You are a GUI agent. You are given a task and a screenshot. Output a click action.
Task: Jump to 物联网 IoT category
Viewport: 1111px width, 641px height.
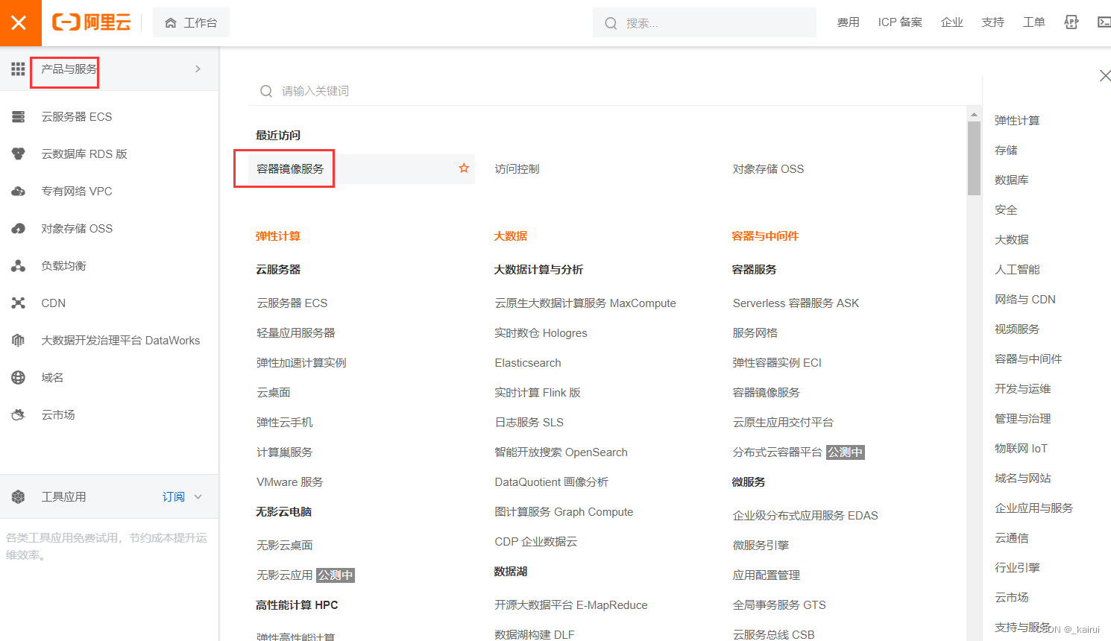click(1022, 449)
